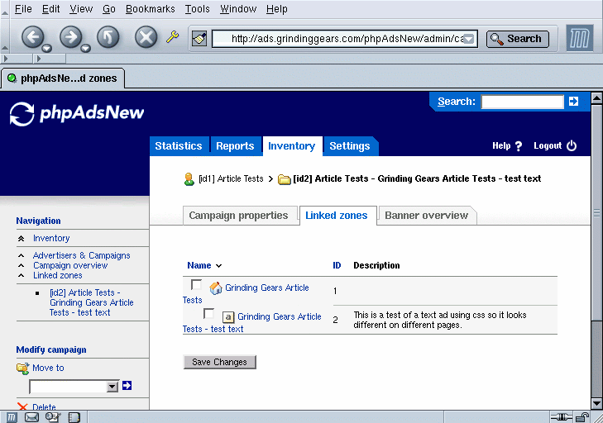Open the View menu
Viewport: 603px width, 423px height.
[81, 8]
